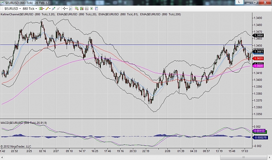This screenshot has height=160, width=272.
Task: Click the red 1.3431 EMA price marker
Action: point(258,58)
